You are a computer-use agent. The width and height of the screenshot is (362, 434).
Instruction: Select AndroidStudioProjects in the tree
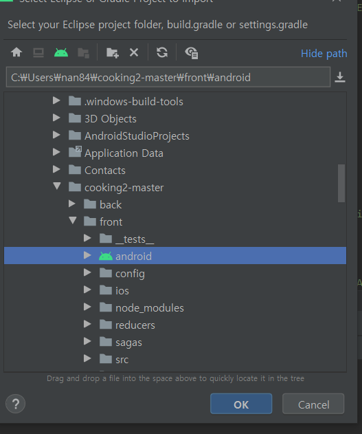tap(175, 135)
